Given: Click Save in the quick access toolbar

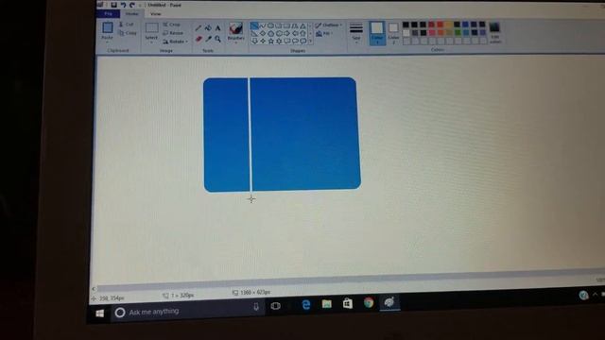Looking at the screenshot, I should tap(113, 5).
